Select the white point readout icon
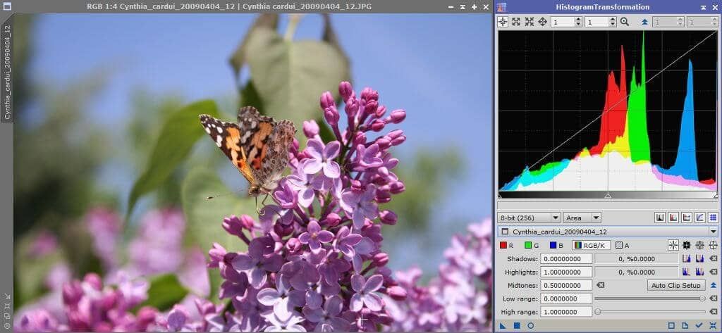Viewport: 722px width, 333px height. tap(714, 246)
